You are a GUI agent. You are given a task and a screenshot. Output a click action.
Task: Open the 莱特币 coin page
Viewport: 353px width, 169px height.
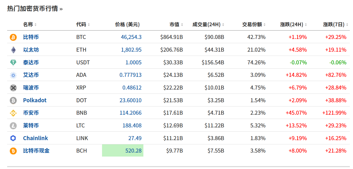tap(31, 126)
